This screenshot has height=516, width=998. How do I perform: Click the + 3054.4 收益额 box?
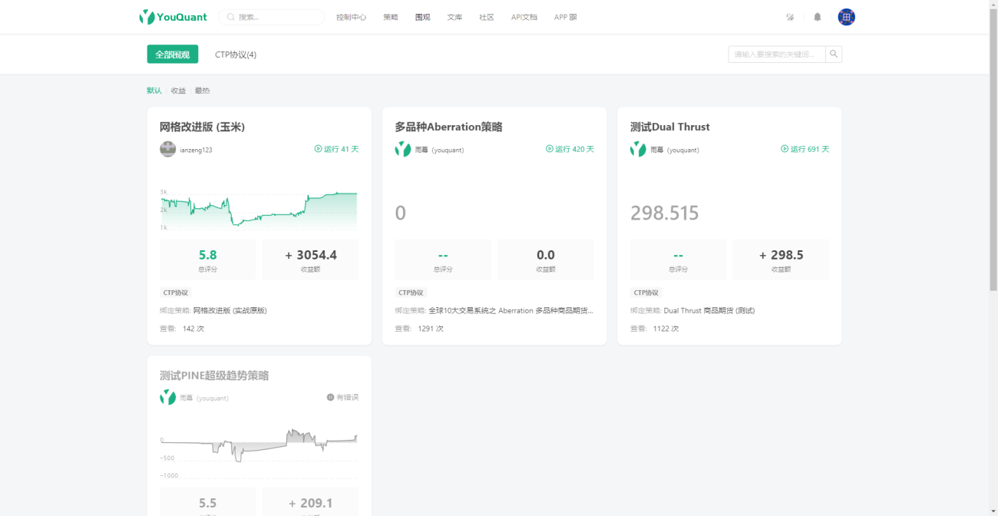click(x=310, y=260)
